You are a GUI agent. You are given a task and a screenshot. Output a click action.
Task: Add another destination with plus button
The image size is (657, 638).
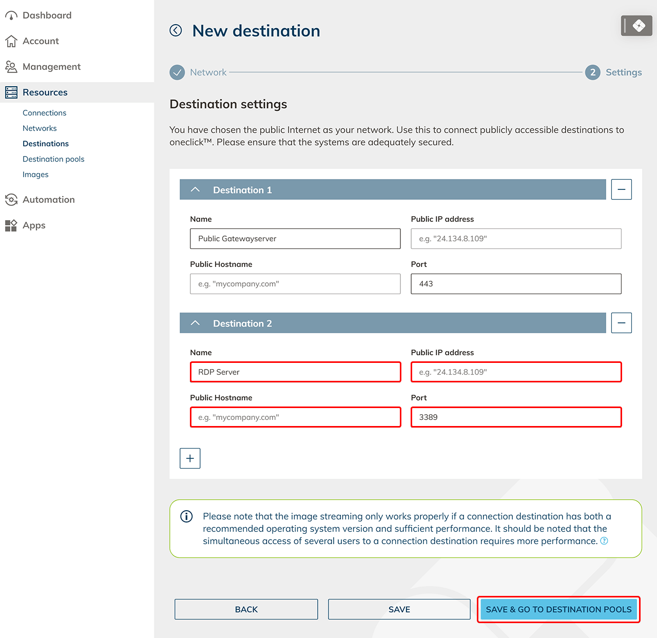tap(190, 458)
